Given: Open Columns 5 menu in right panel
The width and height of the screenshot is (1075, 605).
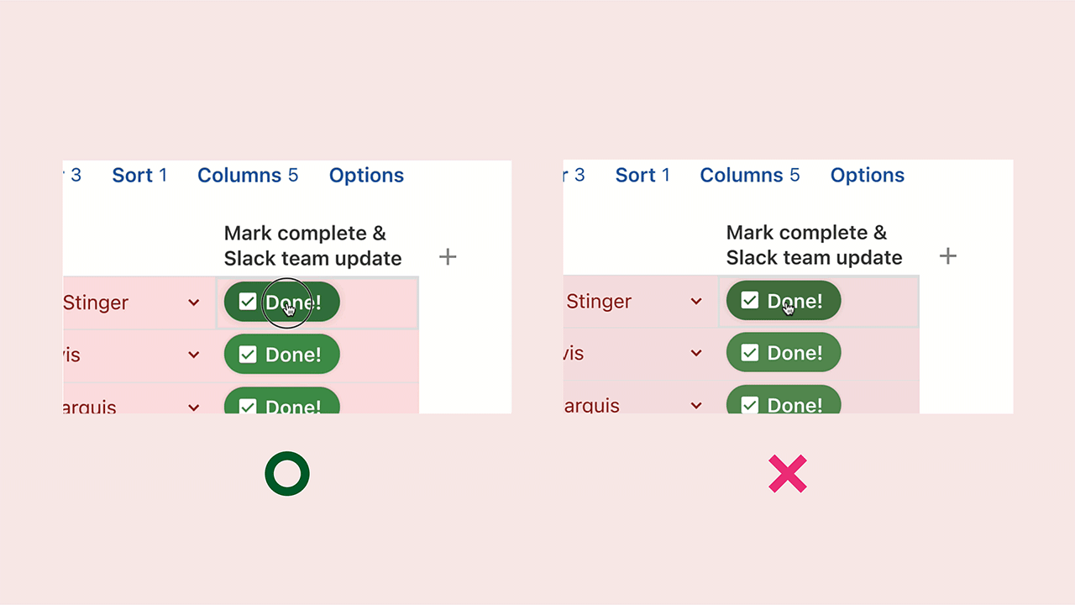Looking at the screenshot, I should click(x=750, y=175).
